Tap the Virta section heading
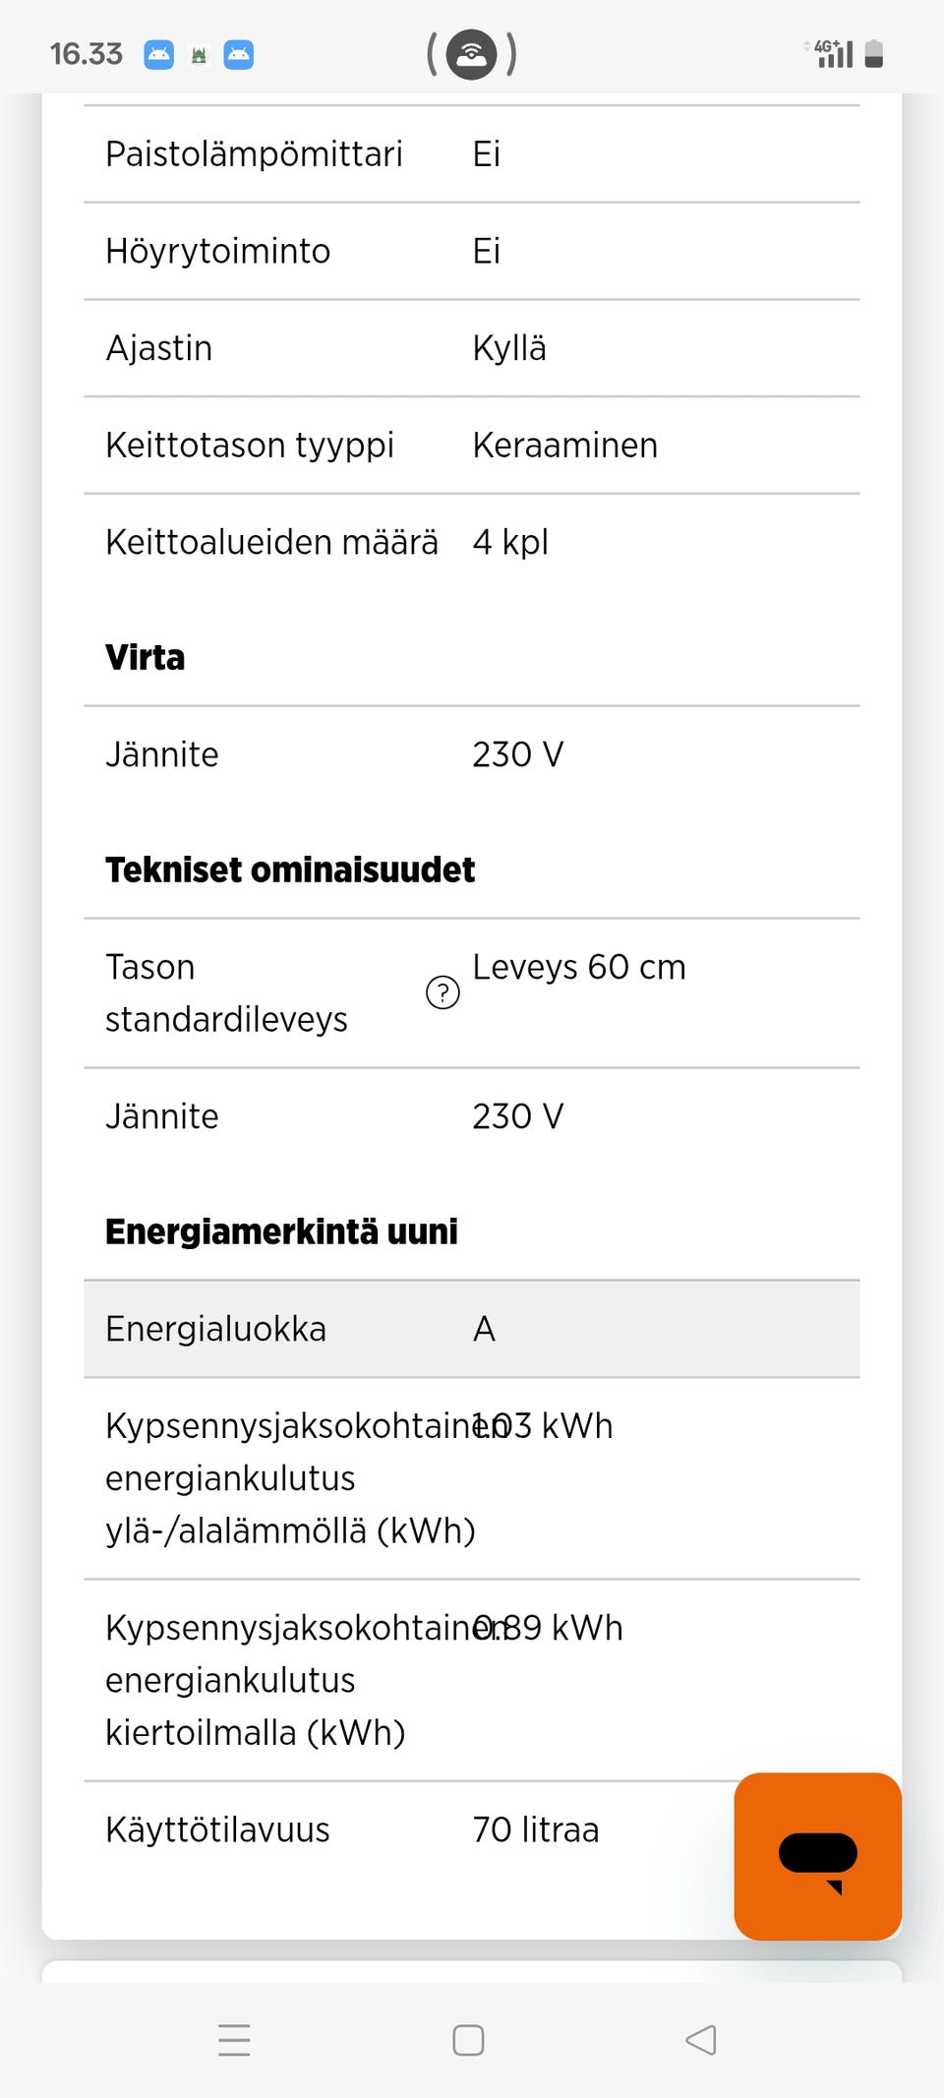The height and width of the screenshot is (2098, 944). pos(146,657)
